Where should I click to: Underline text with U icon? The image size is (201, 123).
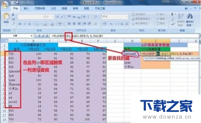pos(29,24)
